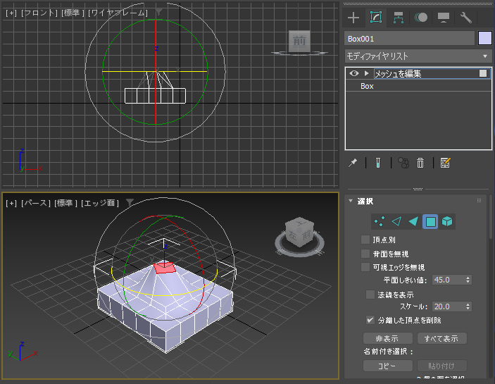Click [+] menu in front viewport

point(11,13)
